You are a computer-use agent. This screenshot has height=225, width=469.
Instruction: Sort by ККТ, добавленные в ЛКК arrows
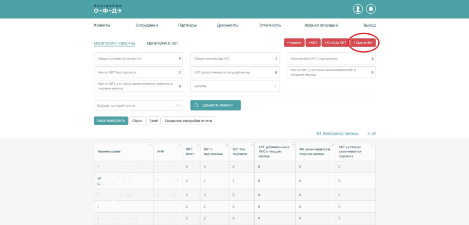click(293, 145)
